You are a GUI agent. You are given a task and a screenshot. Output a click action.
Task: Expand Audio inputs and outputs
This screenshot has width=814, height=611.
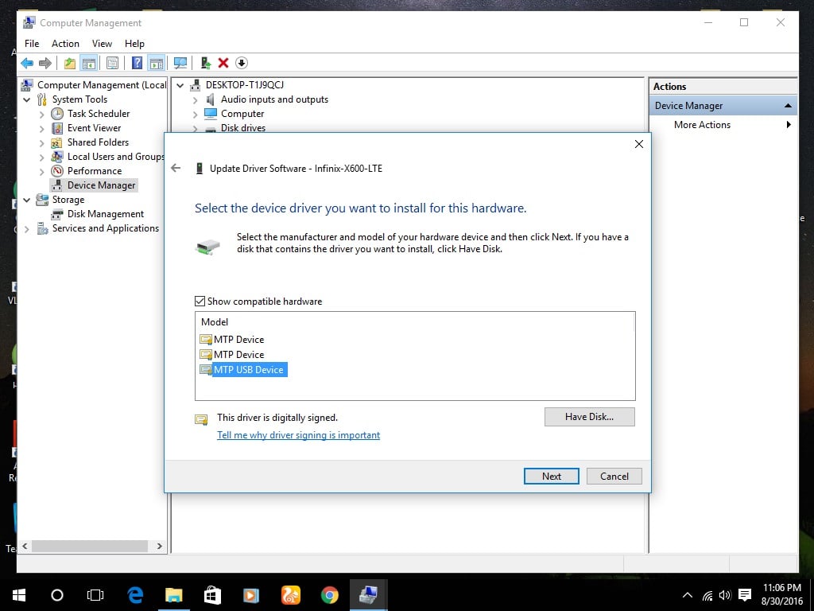(x=196, y=99)
